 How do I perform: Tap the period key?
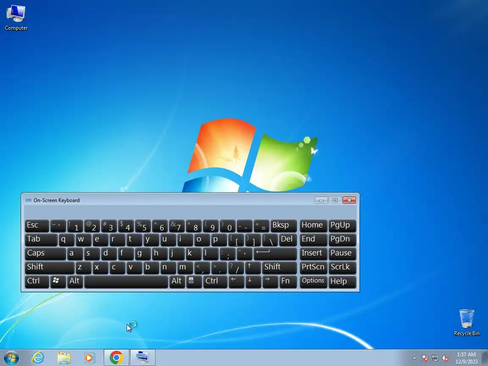pos(219,268)
